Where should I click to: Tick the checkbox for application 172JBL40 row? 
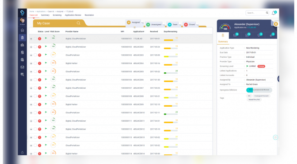tap(35, 38)
